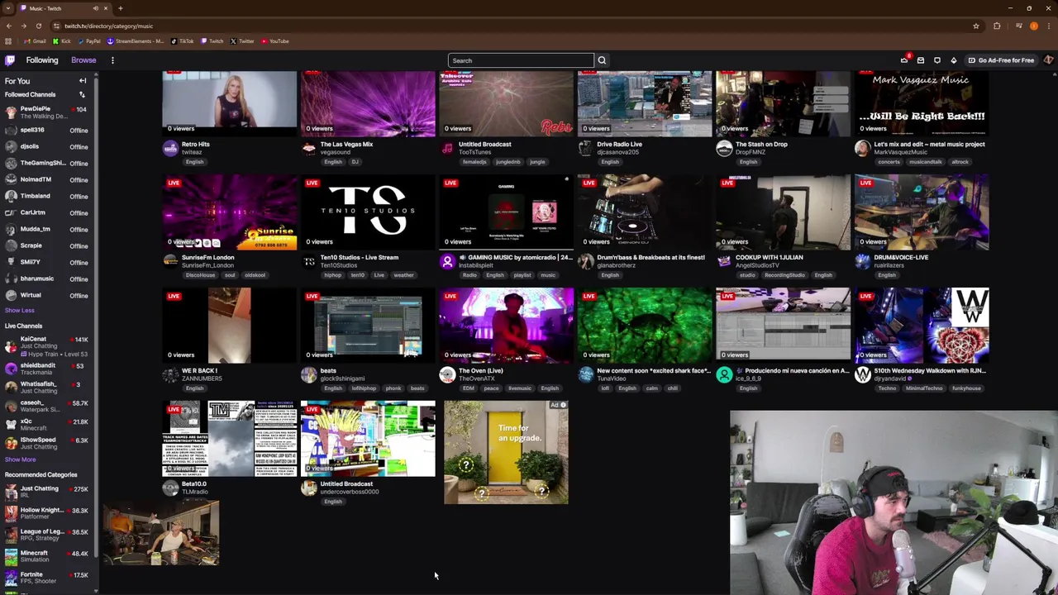Open the Gmail bookmark

click(x=36, y=41)
